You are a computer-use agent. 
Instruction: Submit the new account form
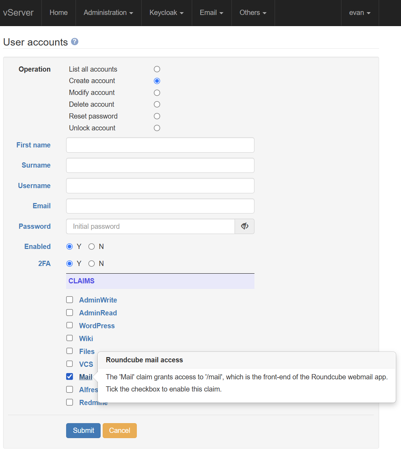[x=83, y=430]
